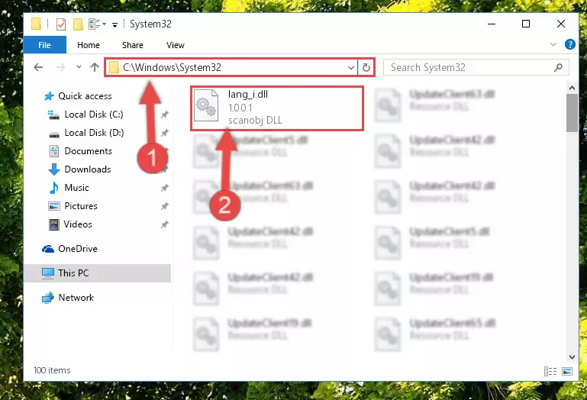Click the Network icon in the sidebar
The height and width of the screenshot is (400, 587).
click(x=48, y=298)
